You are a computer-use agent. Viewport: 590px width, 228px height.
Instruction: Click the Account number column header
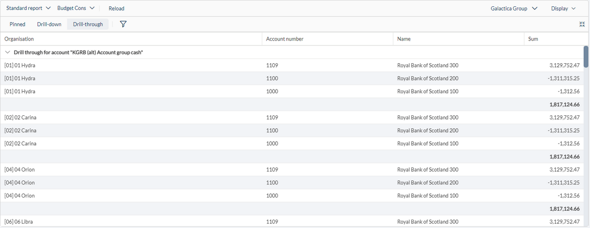(x=327, y=39)
